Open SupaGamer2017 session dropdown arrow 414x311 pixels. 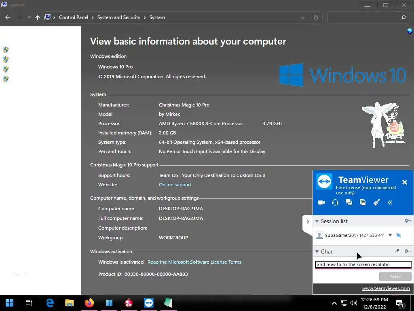[390, 235]
